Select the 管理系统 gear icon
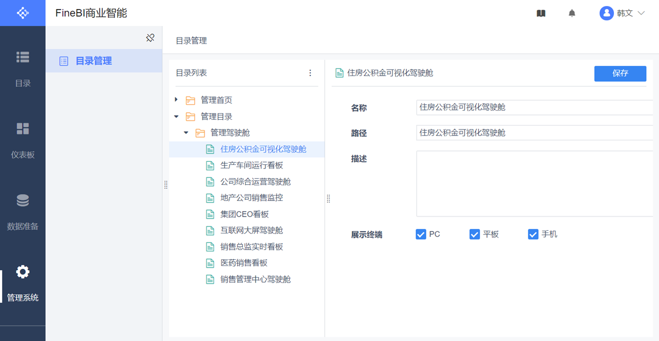The height and width of the screenshot is (341, 659). pos(23,272)
